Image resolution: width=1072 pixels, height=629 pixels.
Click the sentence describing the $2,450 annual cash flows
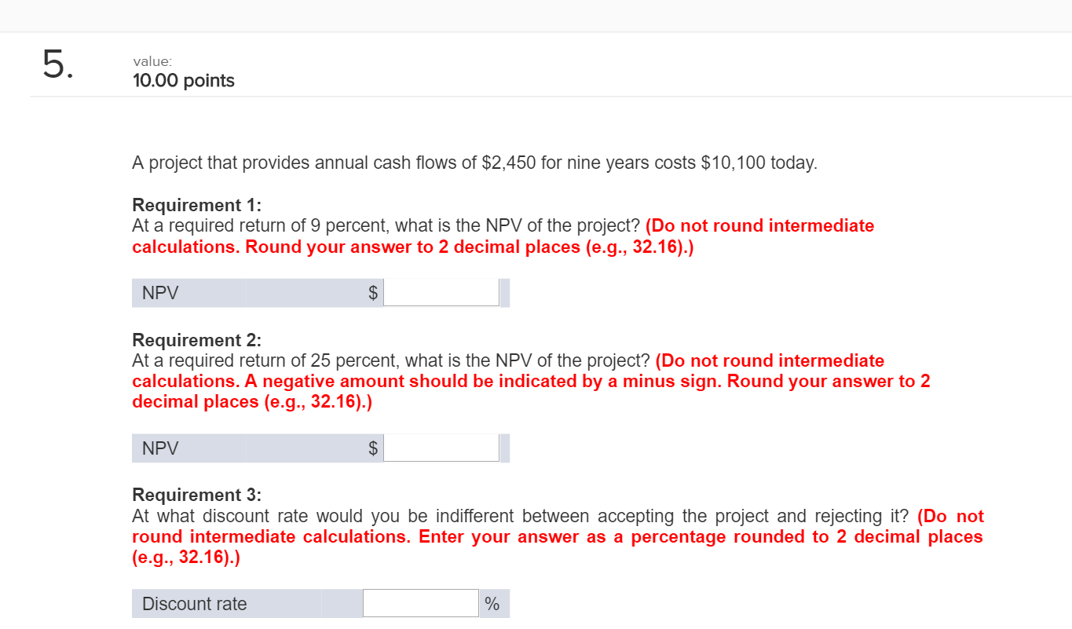point(474,163)
